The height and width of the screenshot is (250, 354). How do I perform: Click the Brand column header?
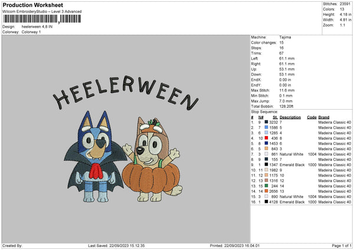[x=324, y=117]
